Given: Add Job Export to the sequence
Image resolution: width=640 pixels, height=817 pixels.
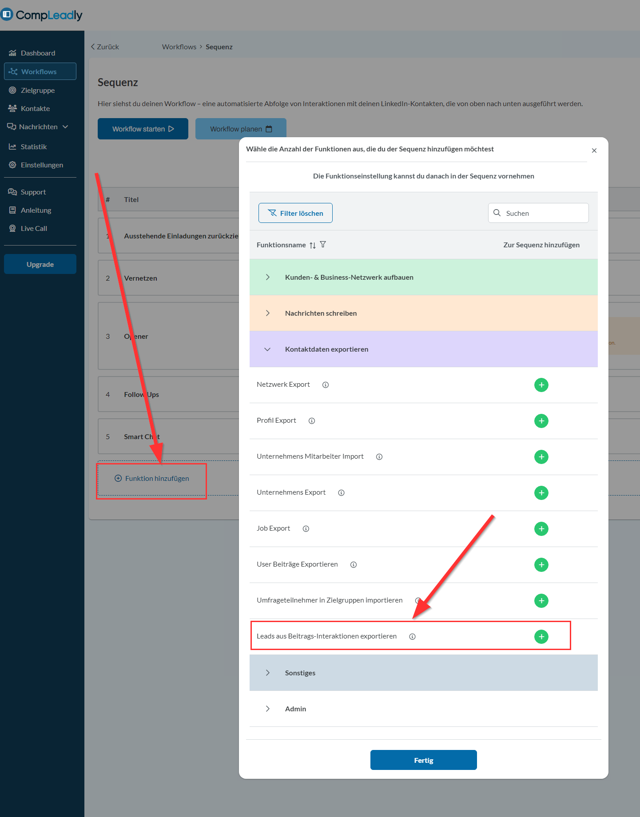Looking at the screenshot, I should coord(541,529).
